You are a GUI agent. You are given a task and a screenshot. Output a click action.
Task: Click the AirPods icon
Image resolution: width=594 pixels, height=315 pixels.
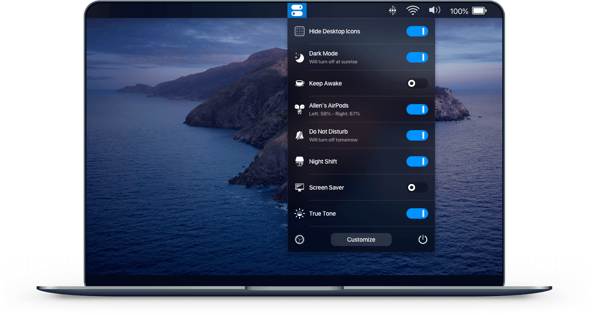(x=300, y=109)
